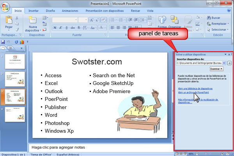This screenshot has height=156, width=234.
Task: Click the Restablecer slide icon
Action: [44, 24]
